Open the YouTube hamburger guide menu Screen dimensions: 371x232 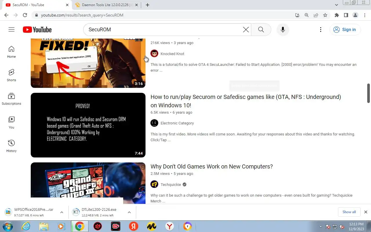[x=11, y=30]
